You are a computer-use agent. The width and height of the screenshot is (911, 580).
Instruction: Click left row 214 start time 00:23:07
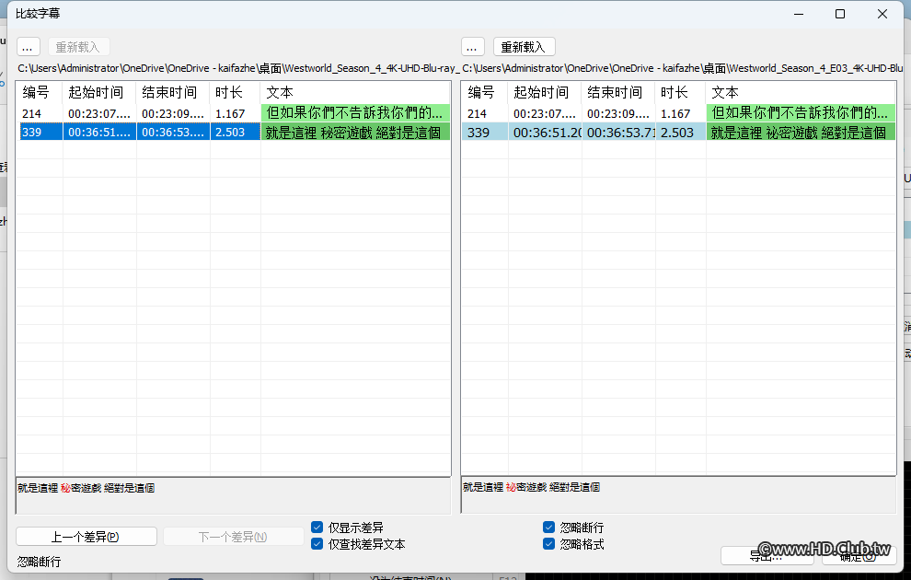(99, 113)
